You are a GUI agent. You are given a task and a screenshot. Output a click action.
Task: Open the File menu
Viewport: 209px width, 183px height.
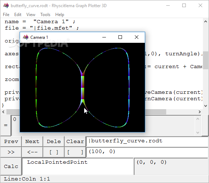6,15
